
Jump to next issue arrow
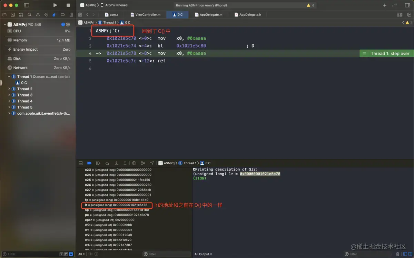tap(411, 22)
